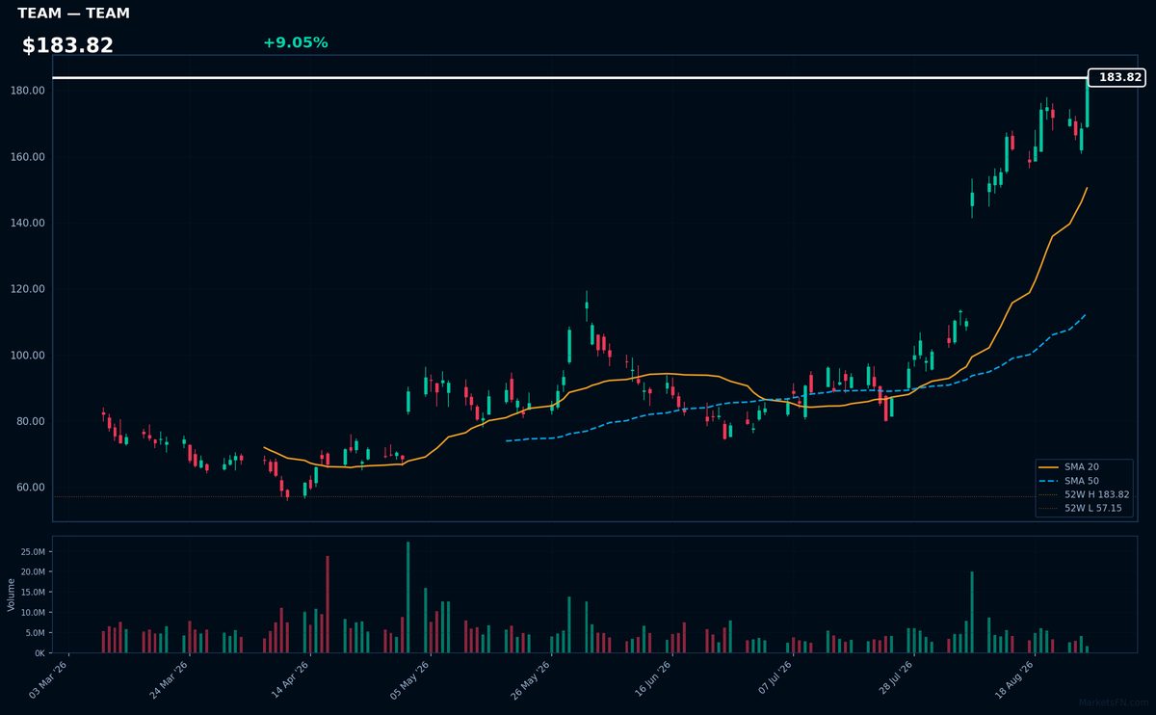Click the +9.05% change value
Screen dimensions: 1156x715
(295, 42)
